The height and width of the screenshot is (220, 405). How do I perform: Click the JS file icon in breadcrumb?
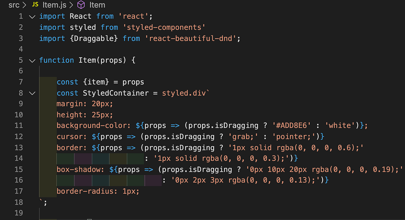pyautogui.click(x=35, y=5)
